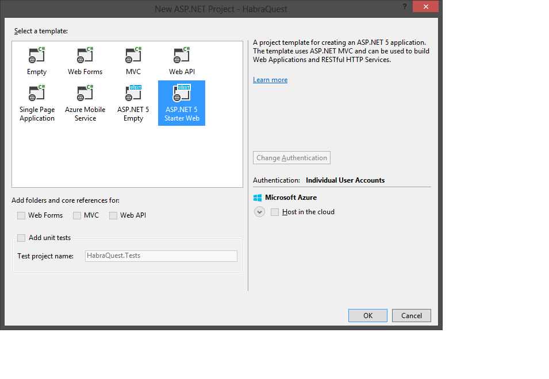Select the ASP.NET 5 Starter Web template

pyautogui.click(x=182, y=103)
